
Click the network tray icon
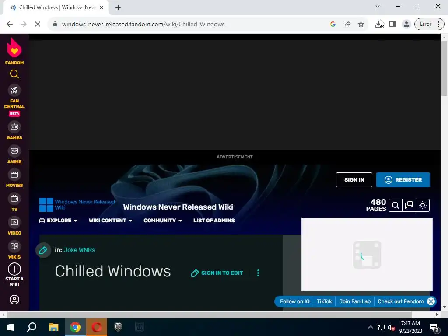tap(381, 327)
